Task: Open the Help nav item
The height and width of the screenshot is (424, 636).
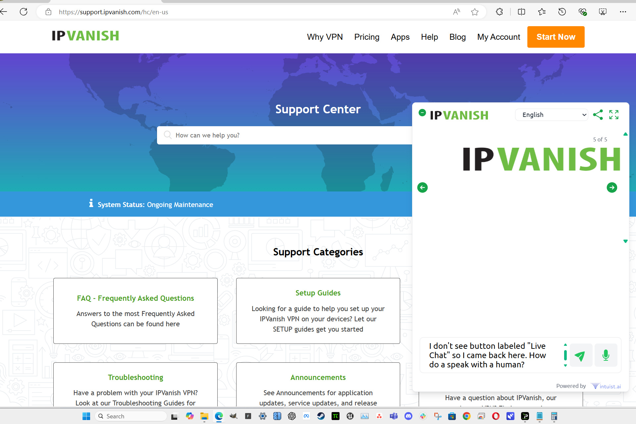Action: coord(429,37)
